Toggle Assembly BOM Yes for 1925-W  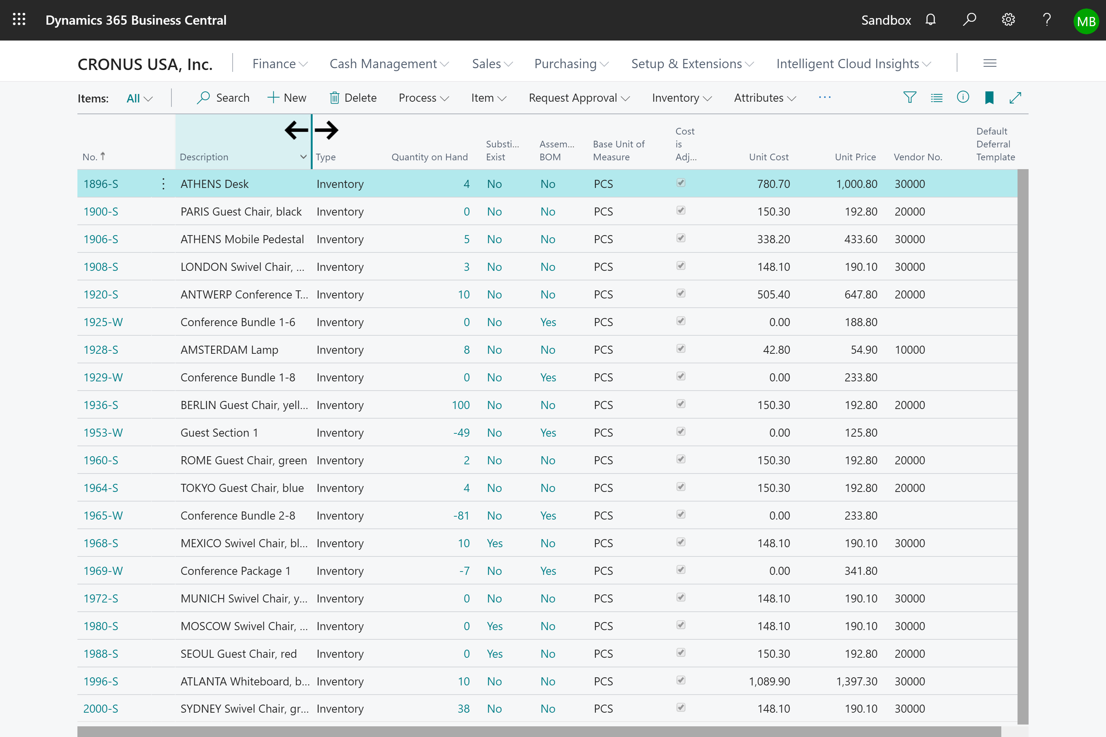point(546,322)
